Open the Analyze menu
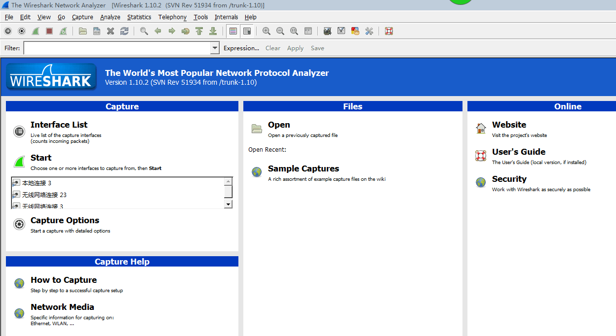This screenshot has width=616, height=336. 110,17
